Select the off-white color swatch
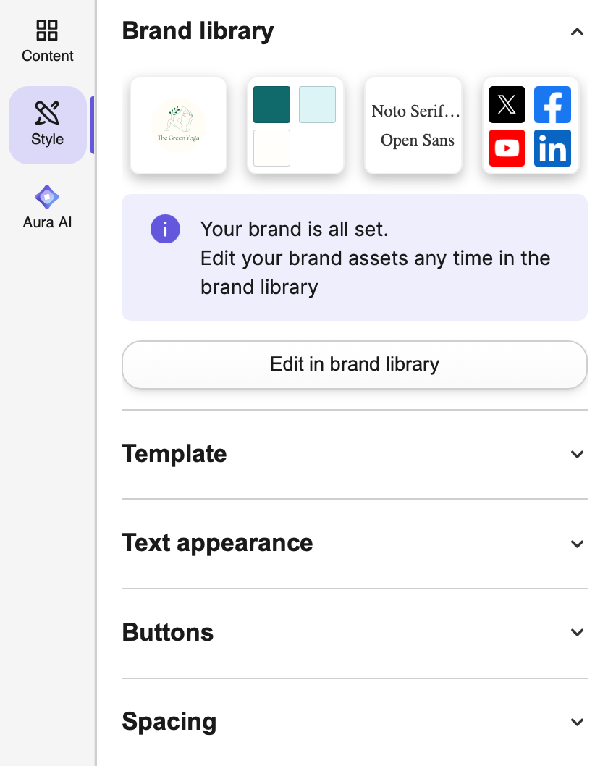Screen dimensions: 608x766 coord(271,148)
